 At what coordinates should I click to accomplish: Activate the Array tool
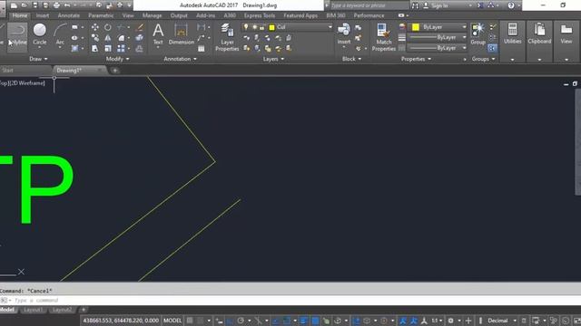(121, 48)
